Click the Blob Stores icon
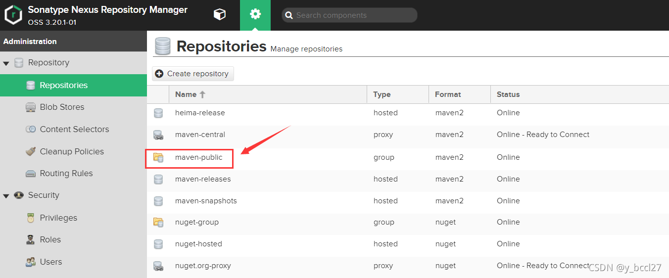 pyautogui.click(x=31, y=107)
